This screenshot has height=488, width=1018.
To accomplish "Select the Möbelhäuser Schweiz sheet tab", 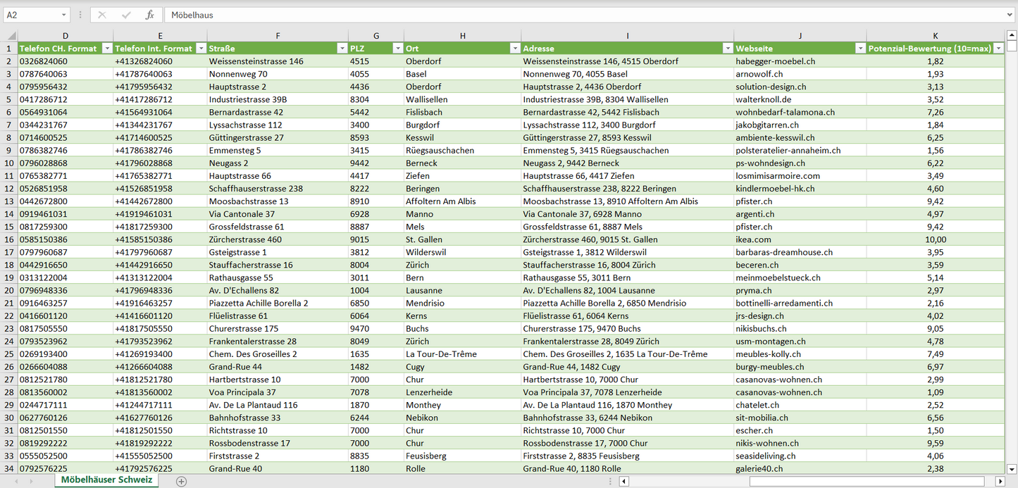I will [106, 480].
